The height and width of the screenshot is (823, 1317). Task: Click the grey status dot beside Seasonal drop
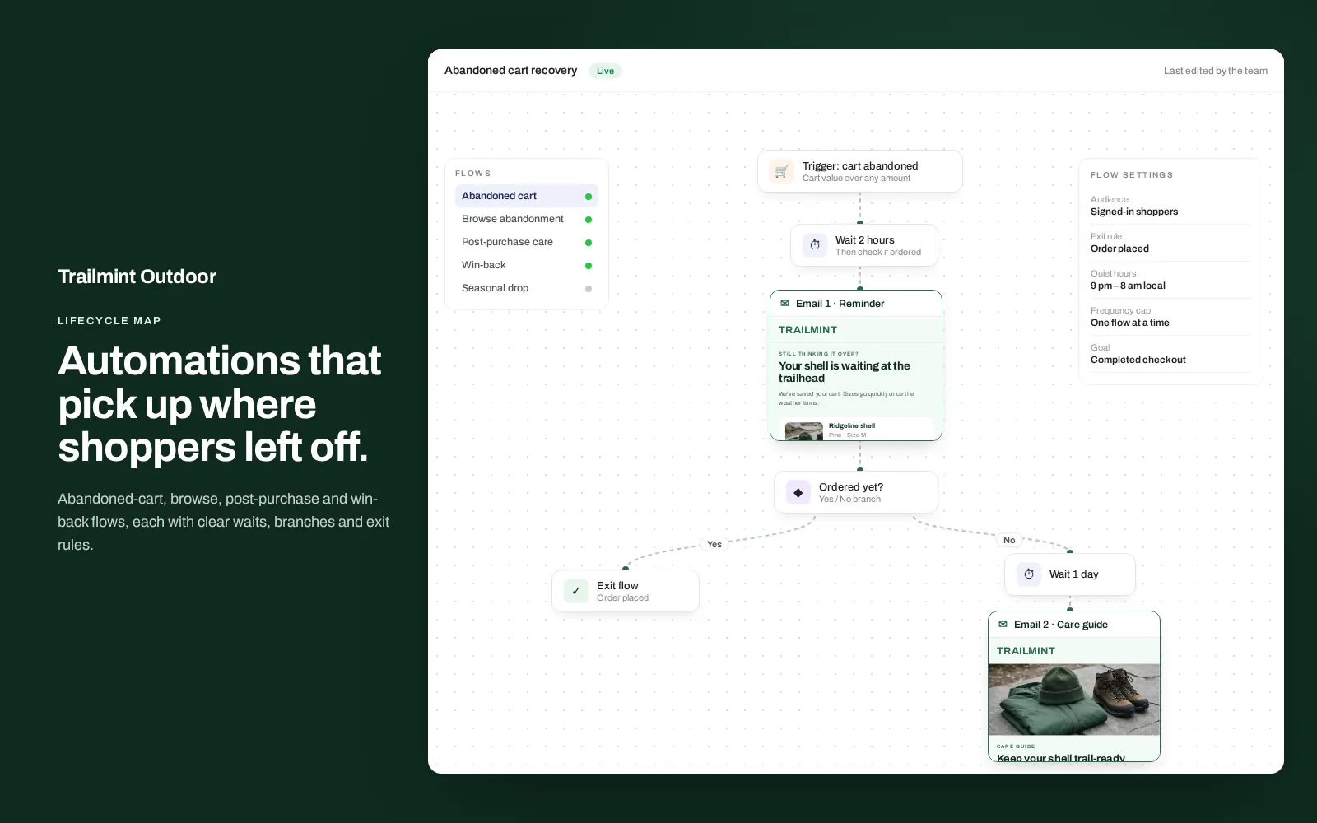(x=589, y=289)
